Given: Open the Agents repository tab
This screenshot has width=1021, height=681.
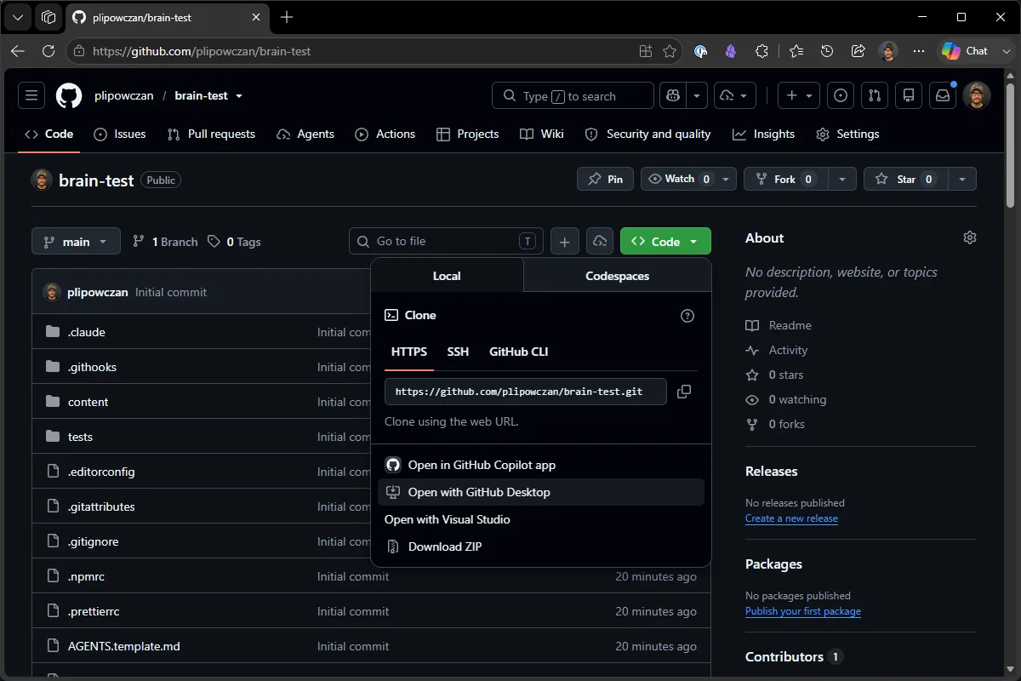Looking at the screenshot, I should coord(305,134).
